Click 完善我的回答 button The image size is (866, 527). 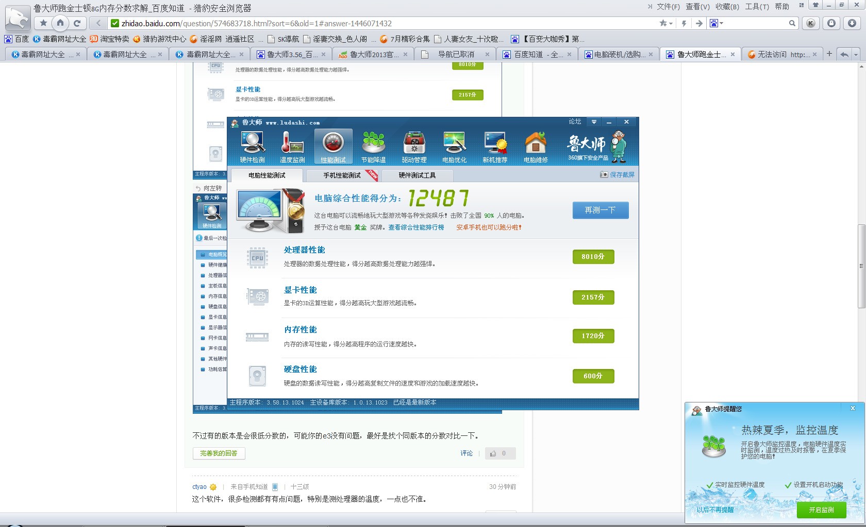tap(219, 453)
